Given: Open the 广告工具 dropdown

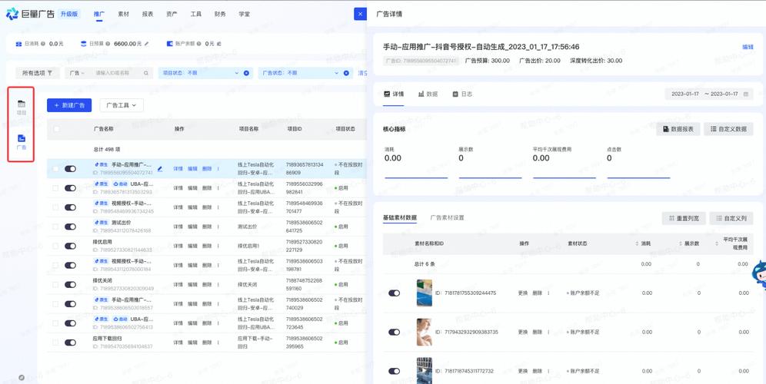Looking at the screenshot, I should tap(122, 105).
